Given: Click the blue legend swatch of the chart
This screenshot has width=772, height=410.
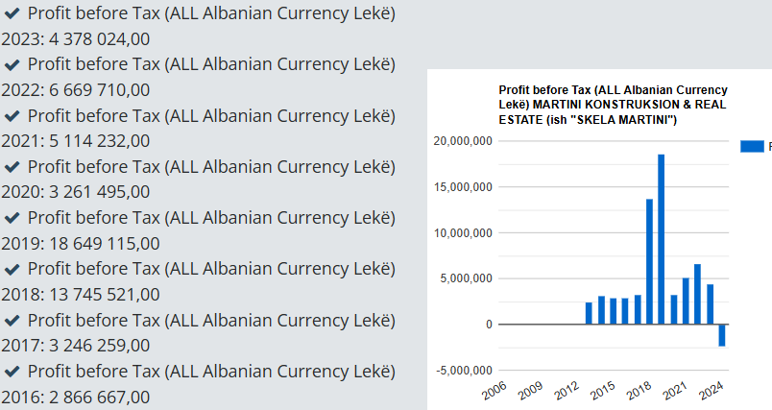Looking at the screenshot, I should coord(752,146).
